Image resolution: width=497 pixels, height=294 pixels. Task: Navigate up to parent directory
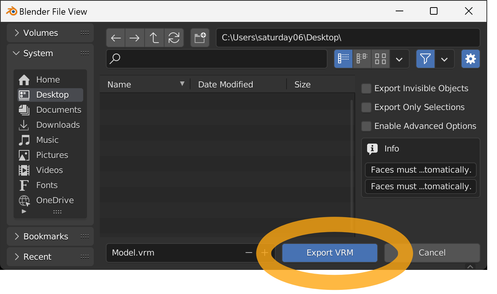coord(154,38)
